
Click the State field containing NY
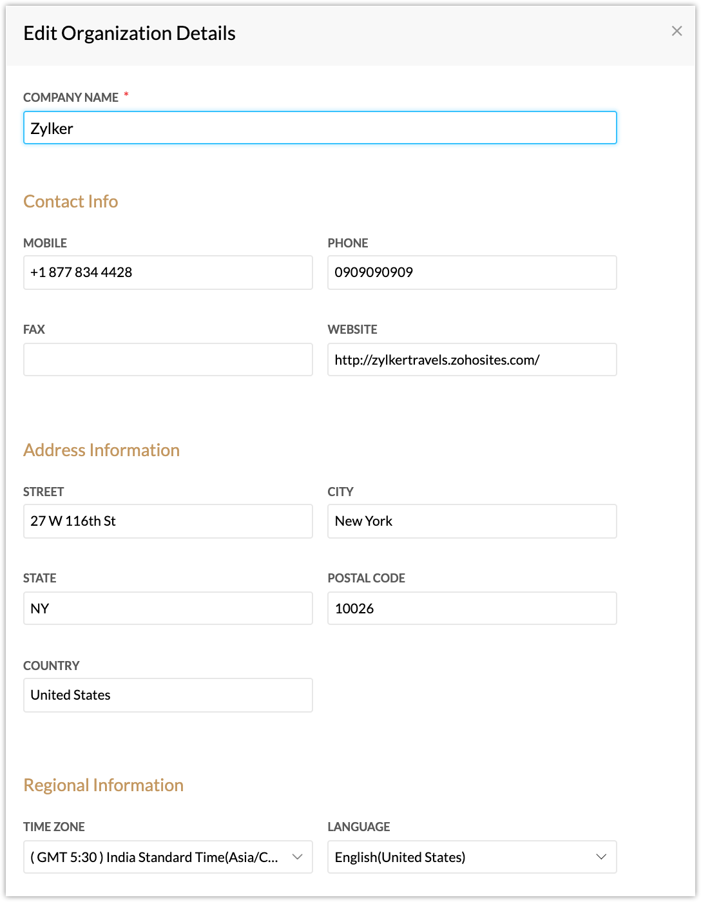[x=168, y=608]
